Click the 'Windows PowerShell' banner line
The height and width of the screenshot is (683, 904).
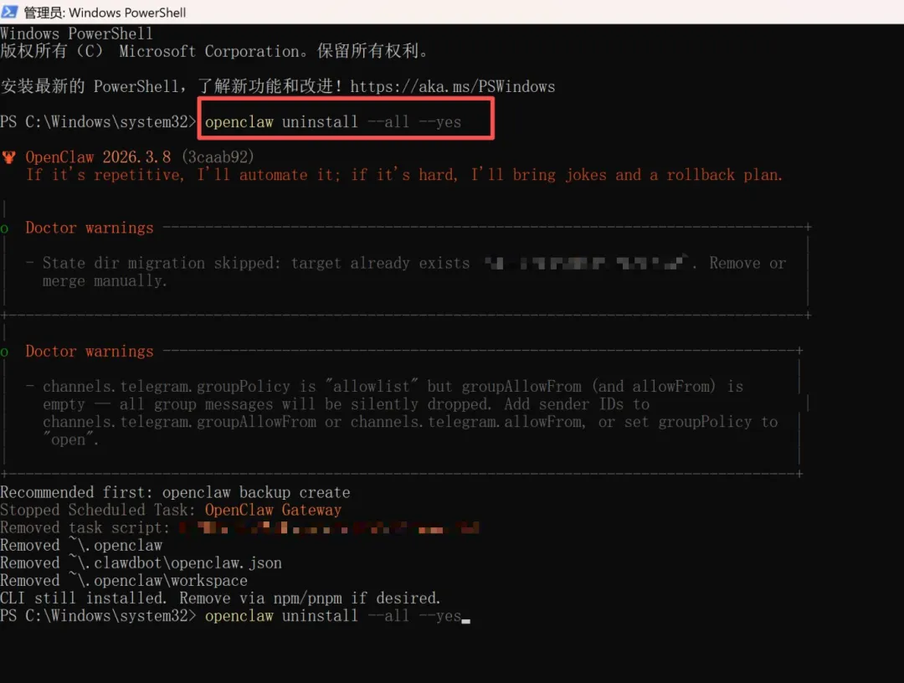click(77, 33)
